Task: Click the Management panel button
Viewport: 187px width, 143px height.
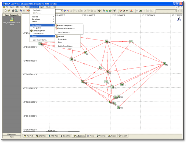Action: [12, 134]
